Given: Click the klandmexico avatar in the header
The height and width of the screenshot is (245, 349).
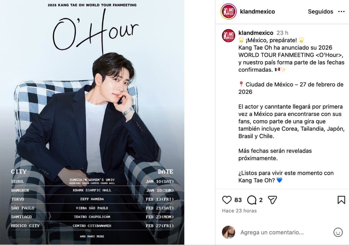Looking at the screenshot, I should tap(228, 11).
